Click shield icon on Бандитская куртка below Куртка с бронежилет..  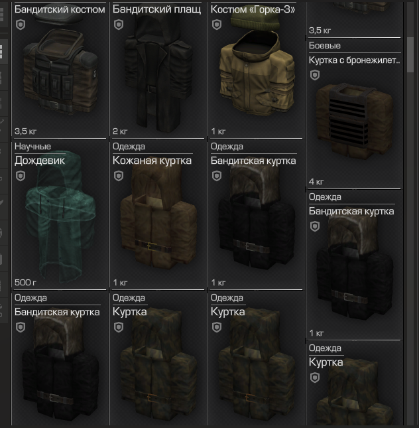coord(315,226)
